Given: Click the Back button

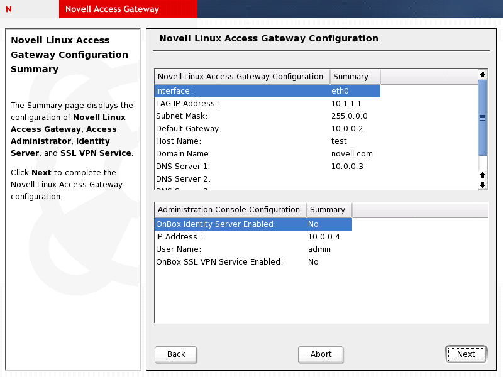Looking at the screenshot, I should [176, 354].
